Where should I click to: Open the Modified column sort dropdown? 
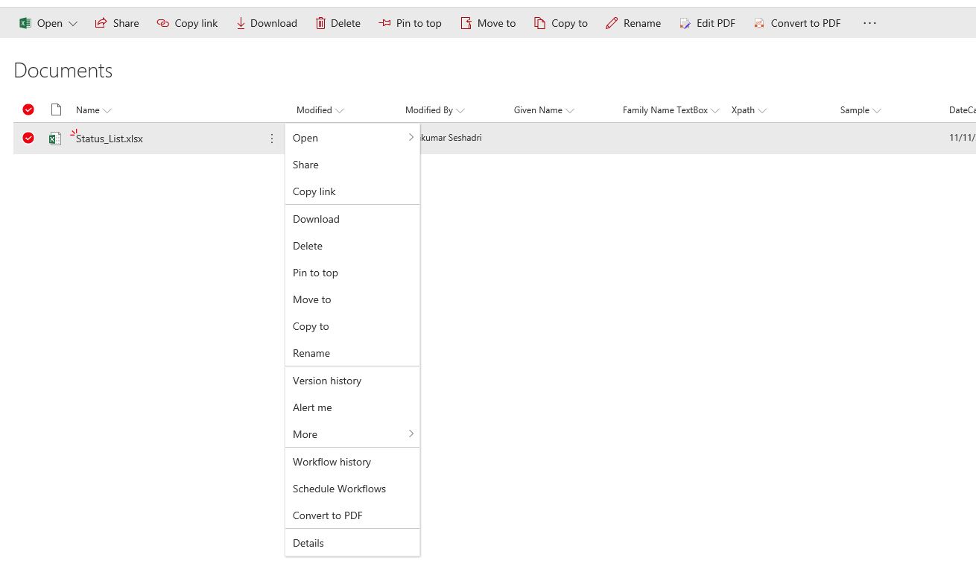tap(340, 110)
